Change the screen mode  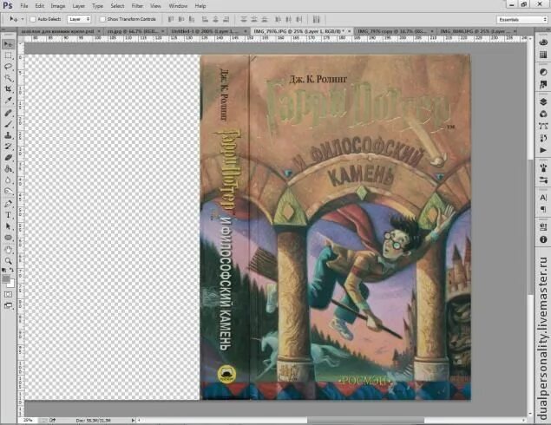click(8, 305)
